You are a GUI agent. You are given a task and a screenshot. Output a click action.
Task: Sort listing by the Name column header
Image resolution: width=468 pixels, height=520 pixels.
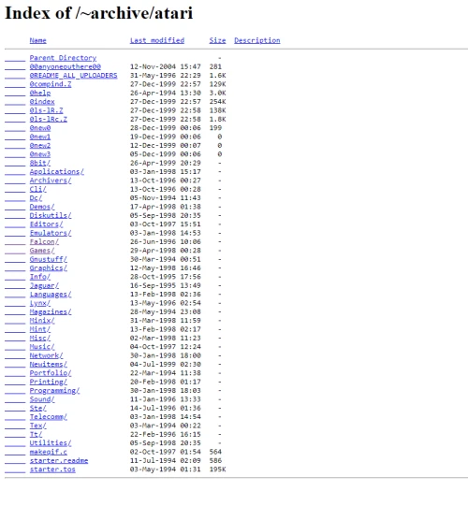[x=37, y=40]
